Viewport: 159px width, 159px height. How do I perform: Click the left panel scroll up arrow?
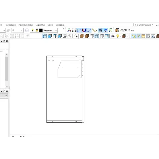[x=7, y=54]
